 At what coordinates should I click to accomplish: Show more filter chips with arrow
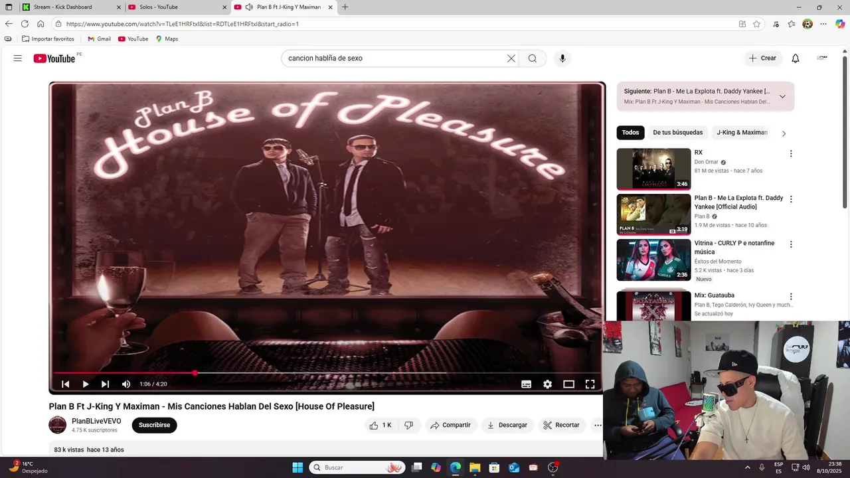coord(784,133)
